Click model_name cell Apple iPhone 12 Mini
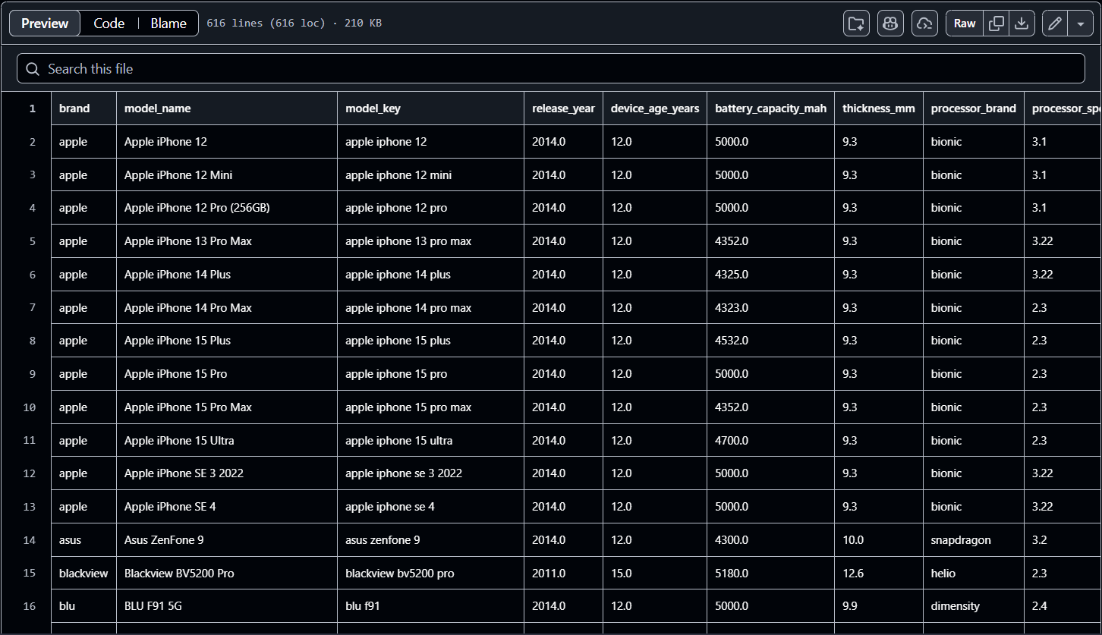 227,175
